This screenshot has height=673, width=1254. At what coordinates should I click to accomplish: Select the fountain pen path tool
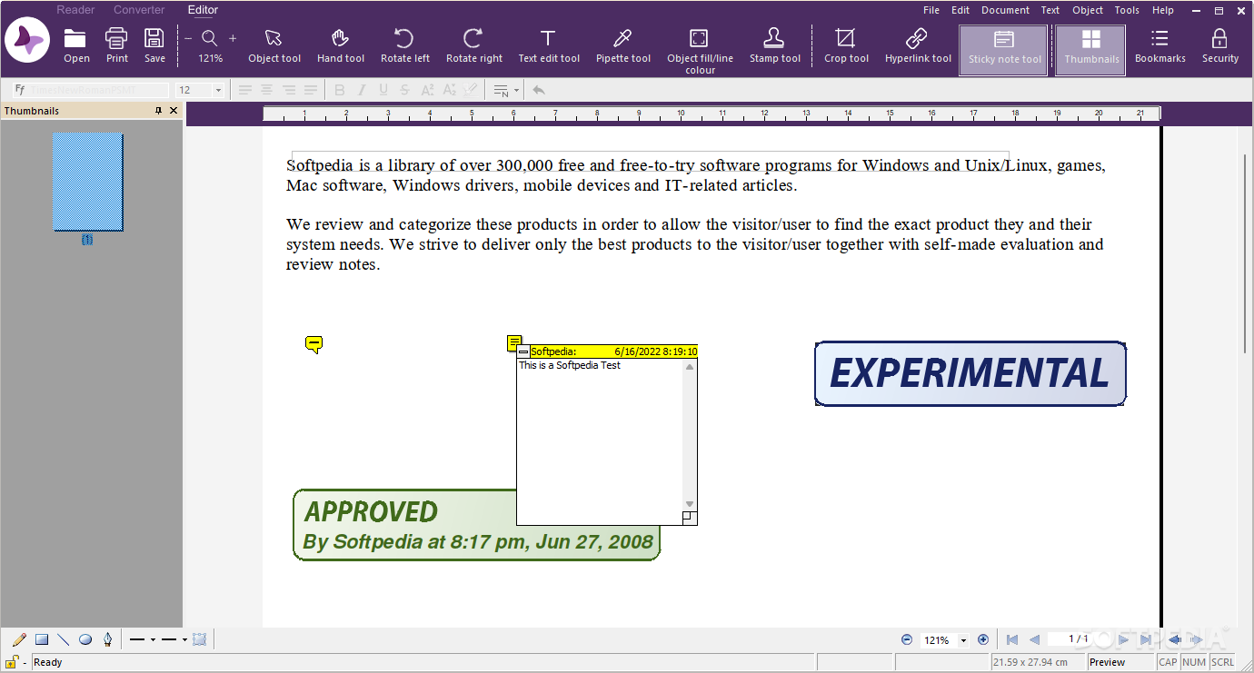click(x=107, y=639)
